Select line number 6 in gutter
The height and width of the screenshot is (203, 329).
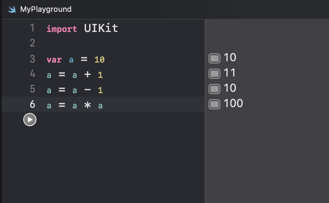click(32, 104)
